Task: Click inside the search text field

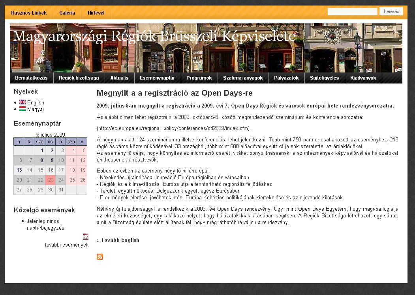Action: coord(352,12)
